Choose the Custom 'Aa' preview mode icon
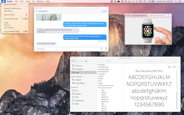Screen dimensions: 184x115 tap(82, 61)
